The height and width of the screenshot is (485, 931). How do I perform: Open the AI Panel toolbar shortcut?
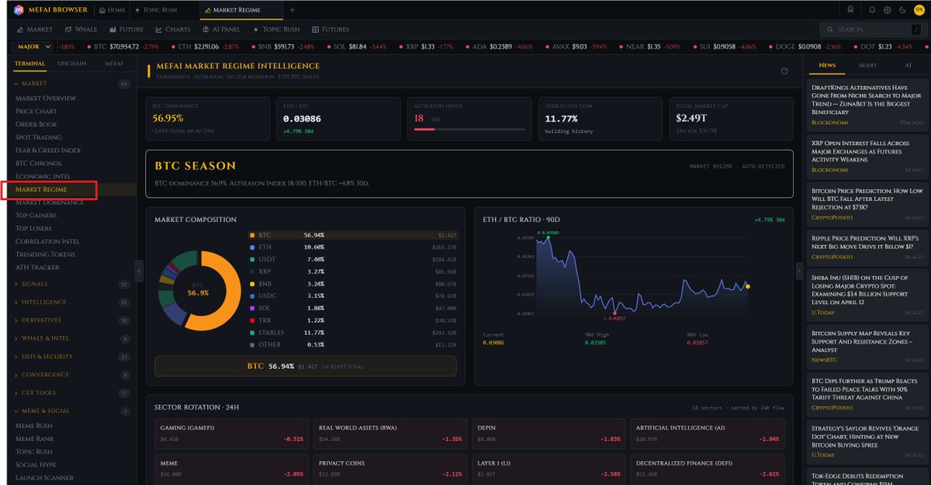[222, 29]
